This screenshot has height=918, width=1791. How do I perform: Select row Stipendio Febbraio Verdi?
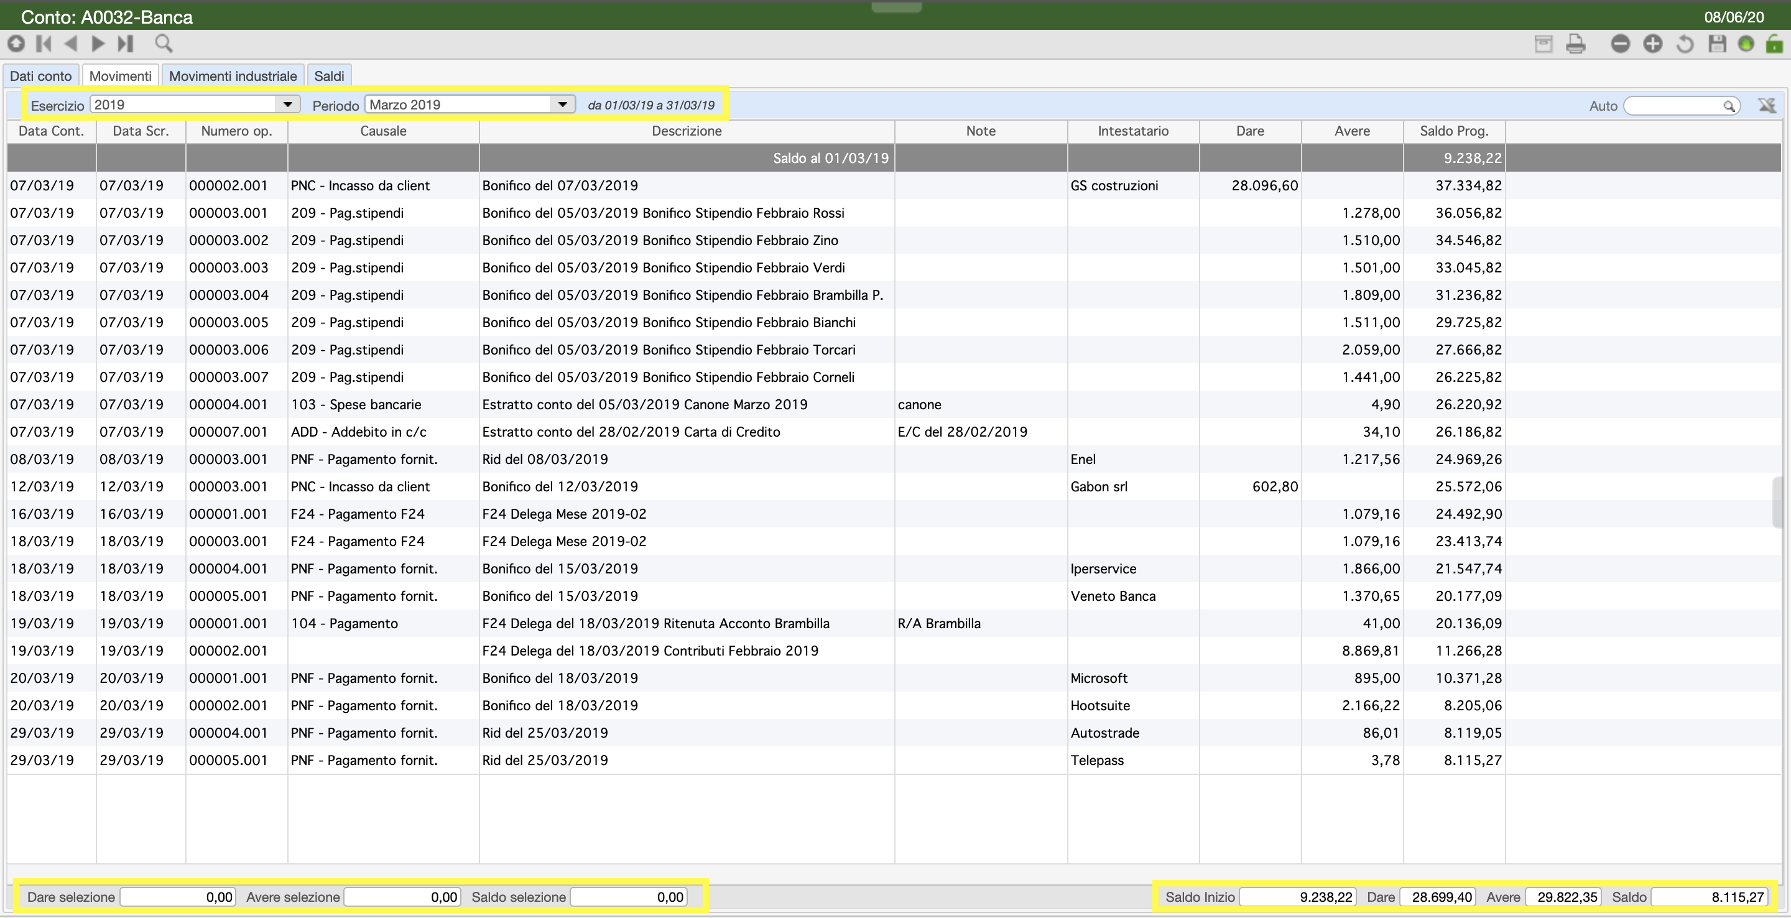pyautogui.click(x=894, y=267)
